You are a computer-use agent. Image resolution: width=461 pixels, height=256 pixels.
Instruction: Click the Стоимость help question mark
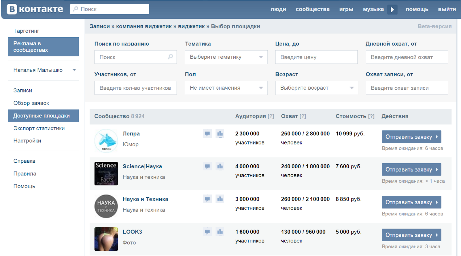tap(371, 116)
